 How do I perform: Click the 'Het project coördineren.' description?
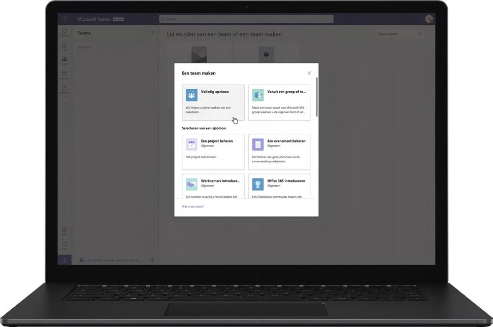(x=201, y=157)
